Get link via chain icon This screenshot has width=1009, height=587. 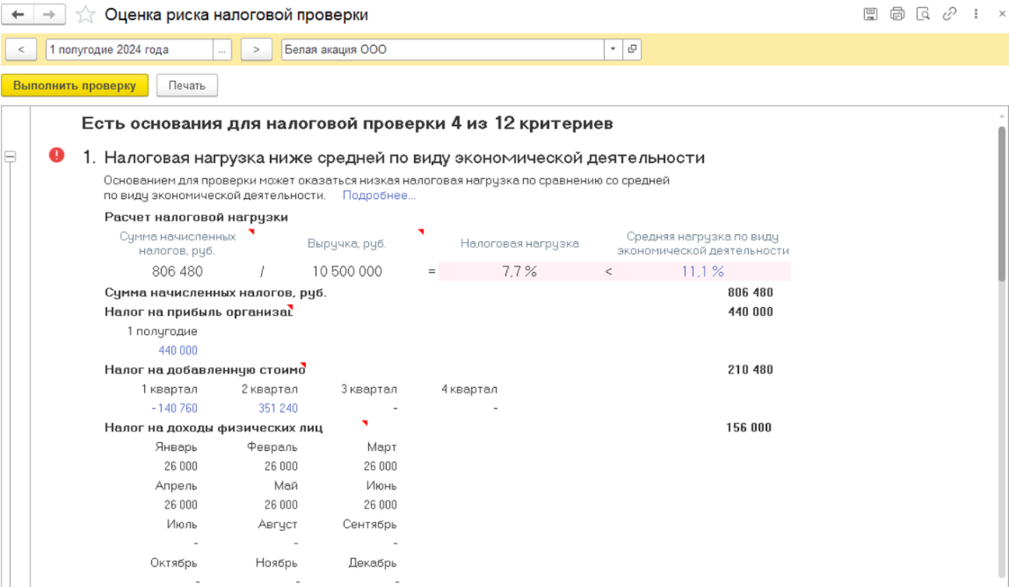pyautogui.click(x=949, y=14)
